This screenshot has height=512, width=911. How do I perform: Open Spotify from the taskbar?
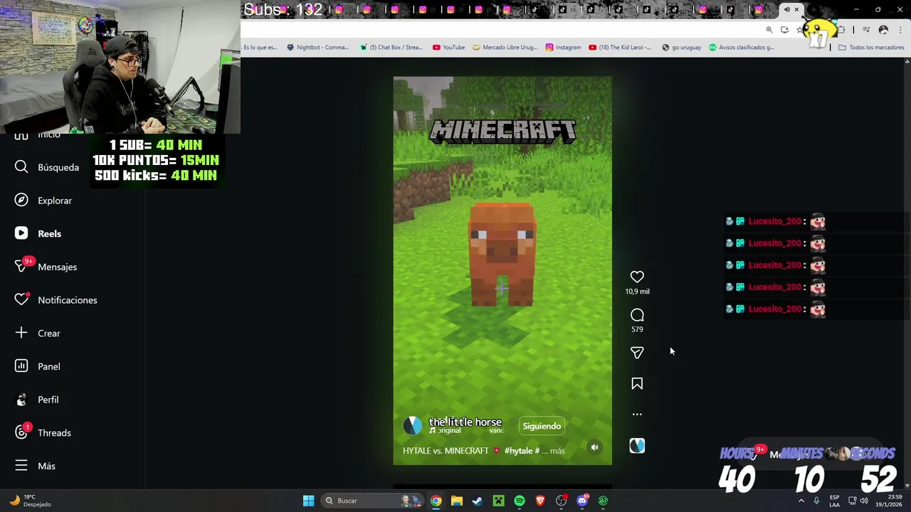click(519, 501)
